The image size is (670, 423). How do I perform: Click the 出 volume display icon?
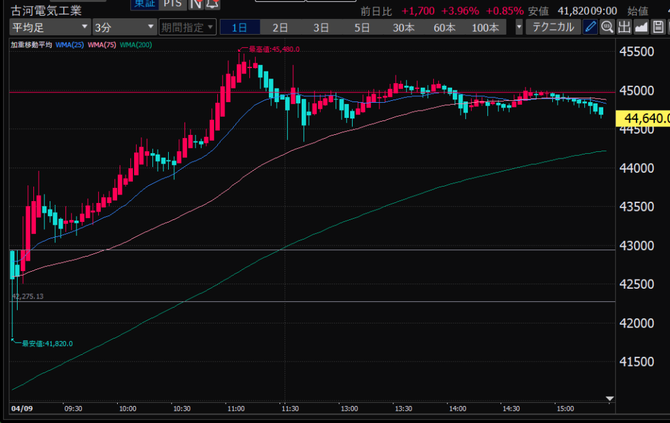(x=624, y=27)
